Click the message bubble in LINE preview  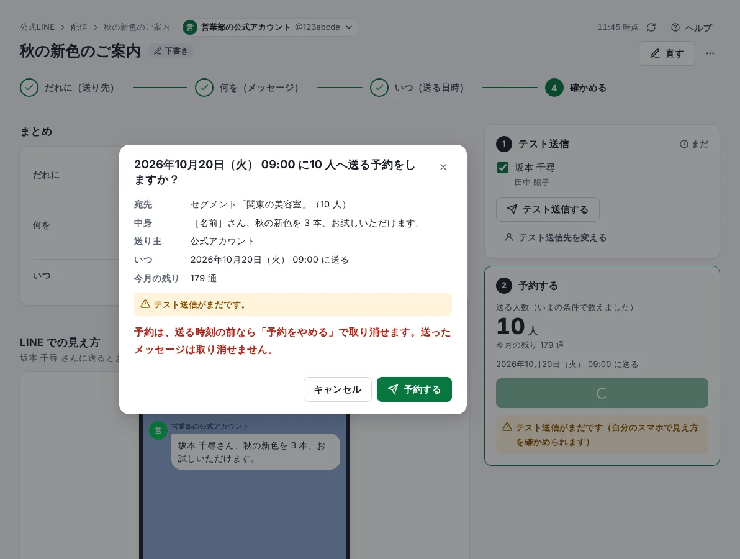click(255, 452)
